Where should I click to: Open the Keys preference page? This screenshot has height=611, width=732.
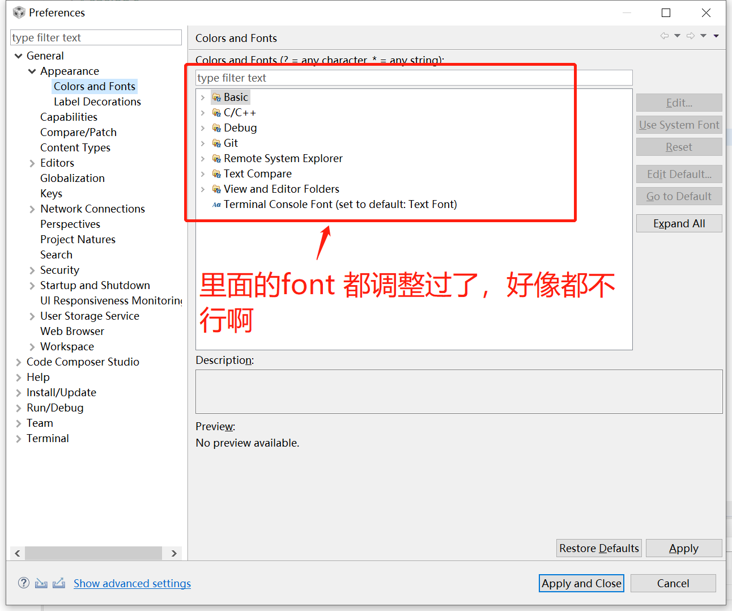pyautogui.click(x=51, y=193)
